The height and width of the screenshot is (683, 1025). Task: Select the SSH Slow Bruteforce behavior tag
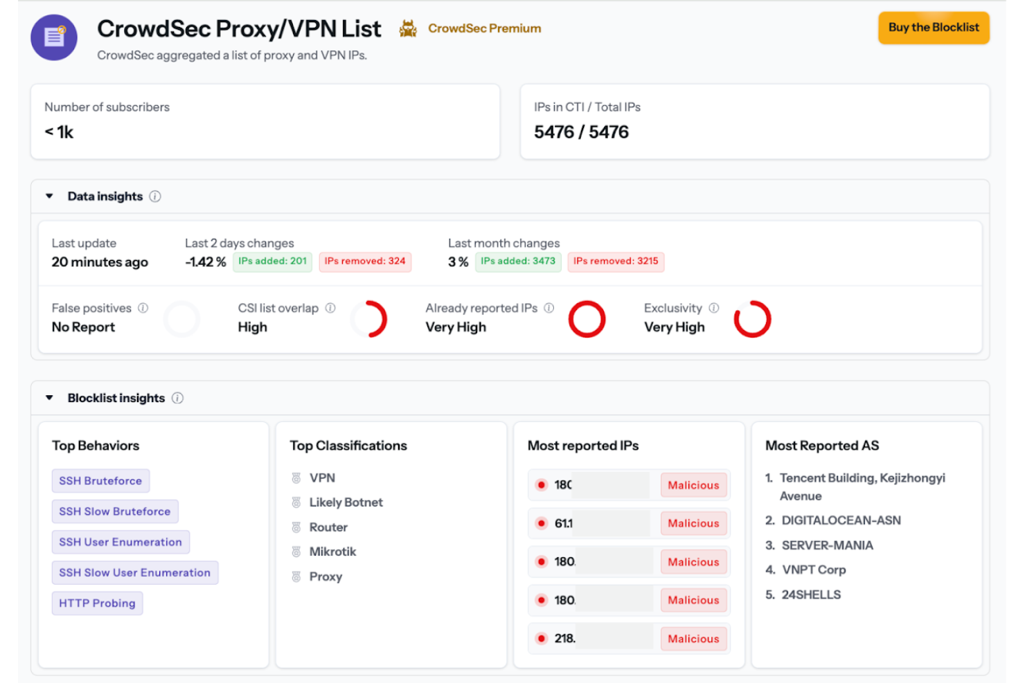(x=115, y=511)
